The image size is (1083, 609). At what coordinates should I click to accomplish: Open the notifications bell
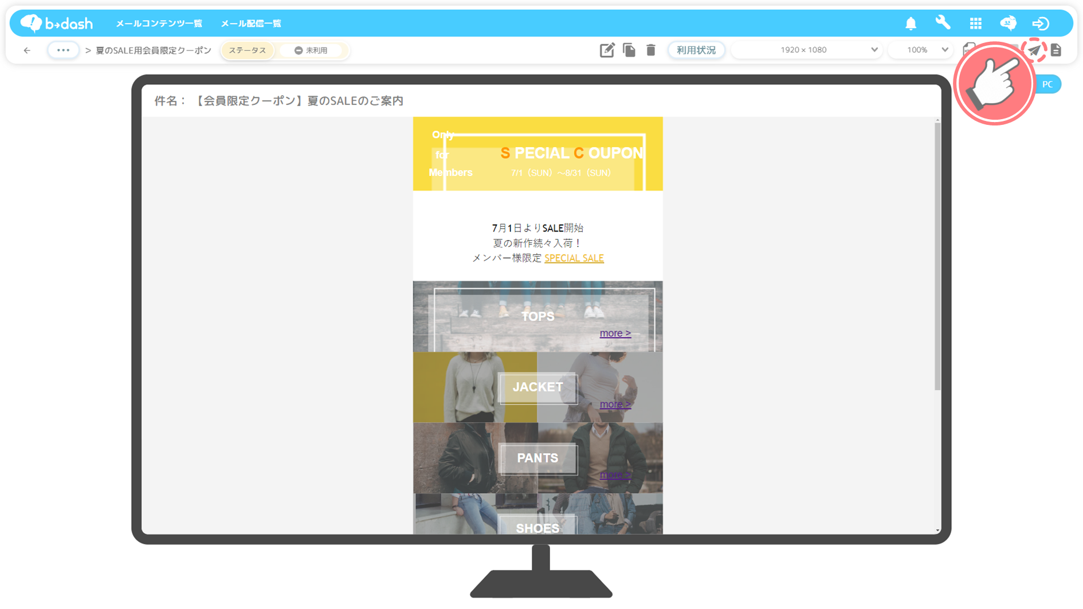click(911, 23)
